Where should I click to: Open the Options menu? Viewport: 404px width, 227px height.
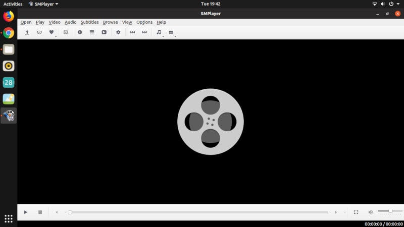[144, 22]
